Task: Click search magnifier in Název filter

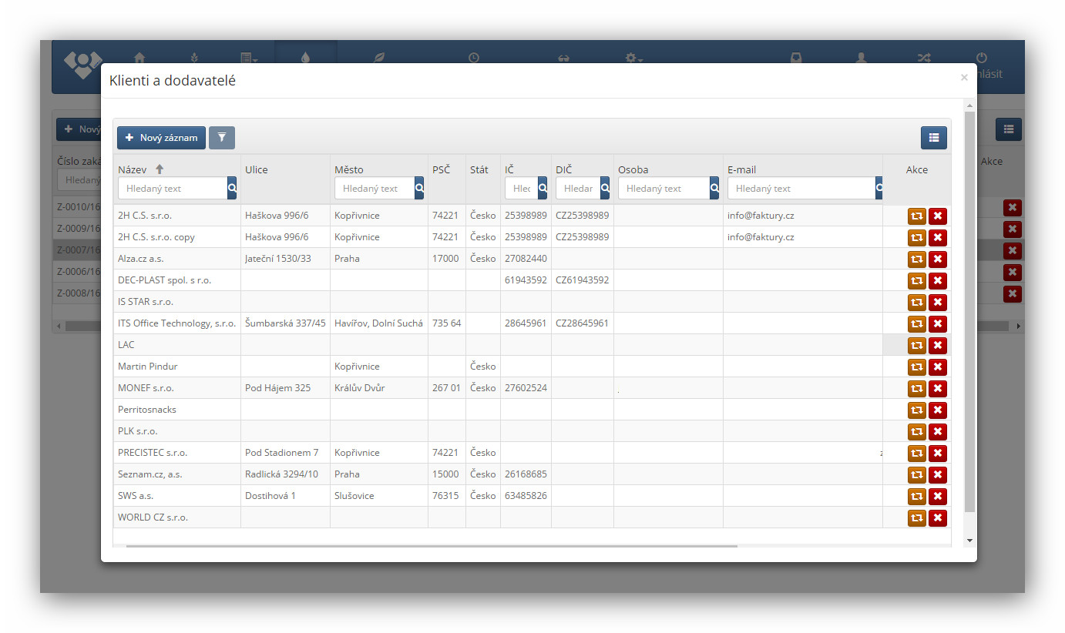Action: (232, 188)
